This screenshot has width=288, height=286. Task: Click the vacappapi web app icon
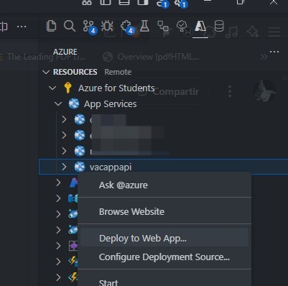80,167
